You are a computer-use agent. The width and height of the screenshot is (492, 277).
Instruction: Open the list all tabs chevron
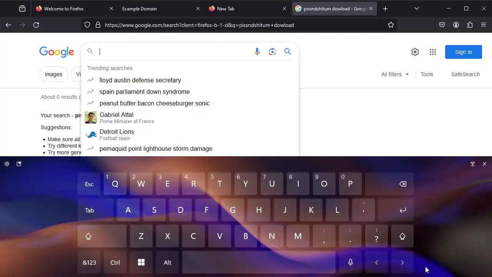point(416,8)
